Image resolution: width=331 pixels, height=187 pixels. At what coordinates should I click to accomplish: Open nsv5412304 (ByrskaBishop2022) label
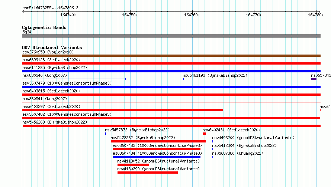pos(244,145)
